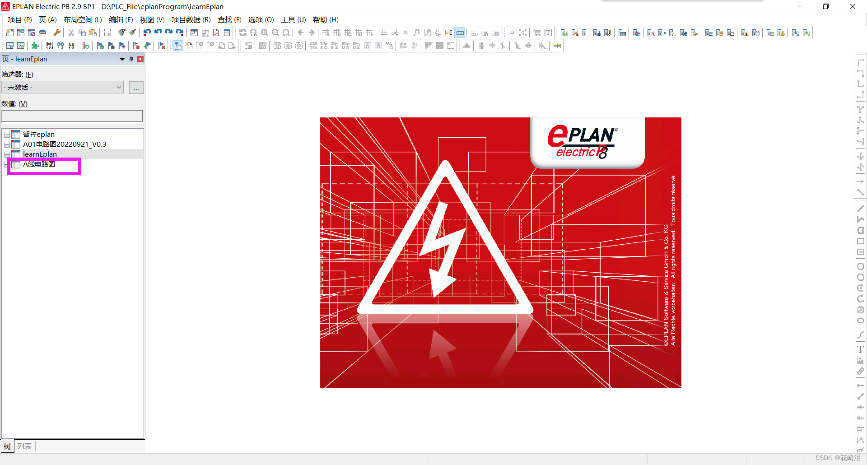
Task: Expand the A01电路图20220921_V0.3 project node
Action: point(7,144)
